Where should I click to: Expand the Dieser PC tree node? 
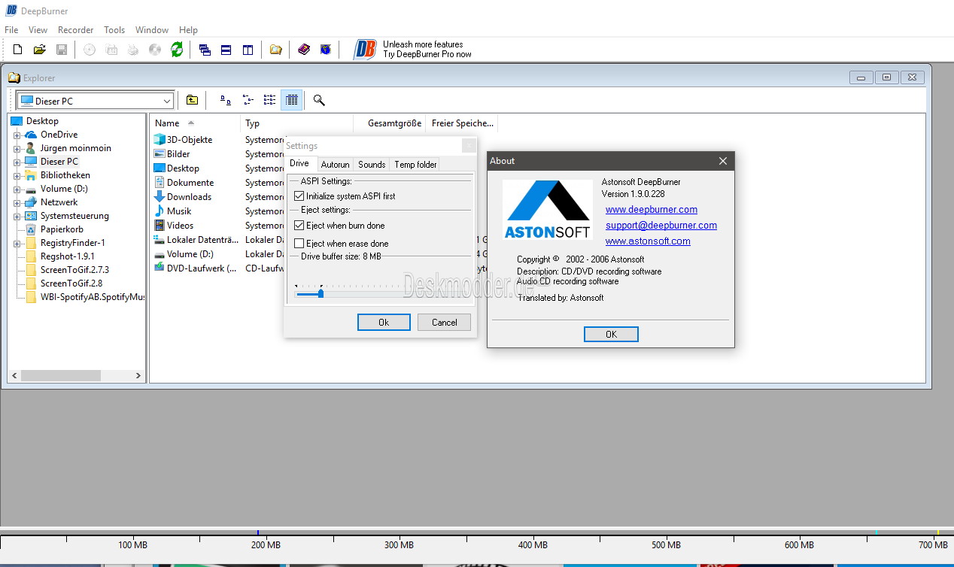click(17, 162)
